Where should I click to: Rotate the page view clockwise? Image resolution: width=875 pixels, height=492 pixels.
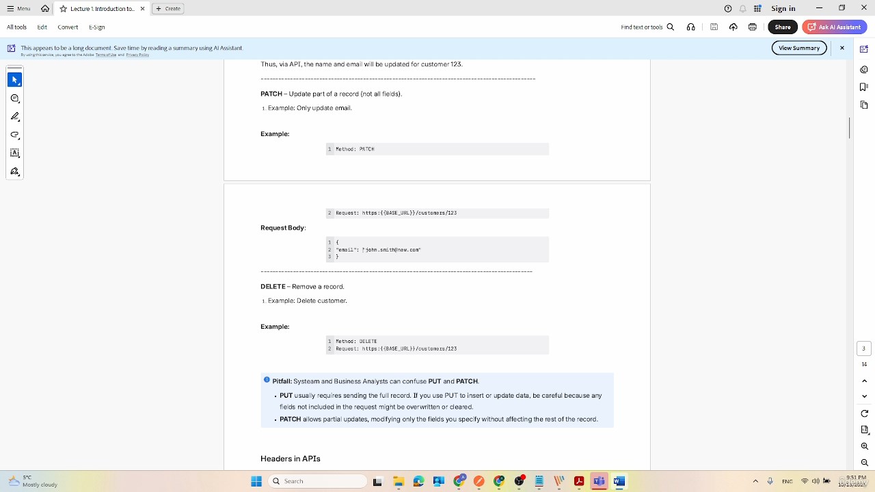click(864, 413)
